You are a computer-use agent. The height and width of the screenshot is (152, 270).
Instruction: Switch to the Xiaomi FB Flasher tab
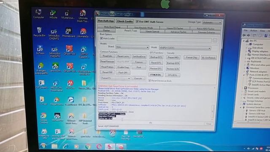[175, 28]
